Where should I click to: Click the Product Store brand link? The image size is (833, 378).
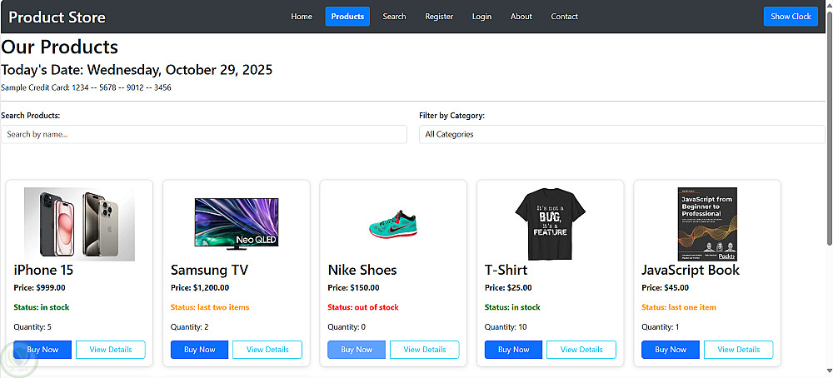[57, 17]
